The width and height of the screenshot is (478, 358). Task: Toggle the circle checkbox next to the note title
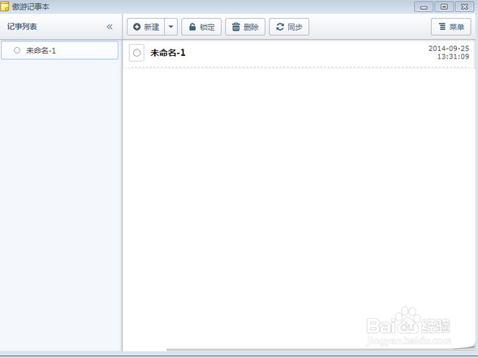point(136,53)
